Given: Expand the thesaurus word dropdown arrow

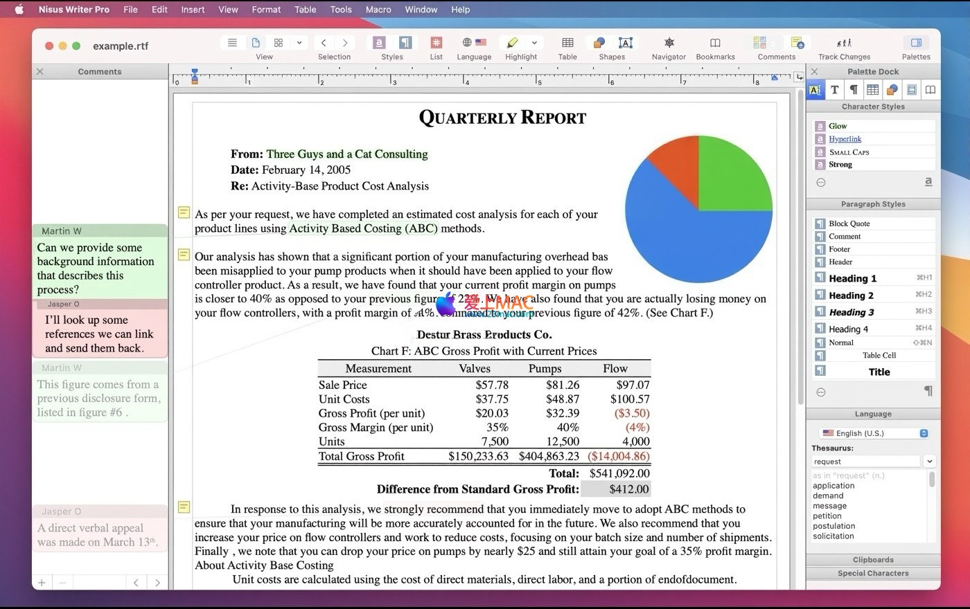Looking at the screenshot, I should pyautogui.click(x=929, y=462).
